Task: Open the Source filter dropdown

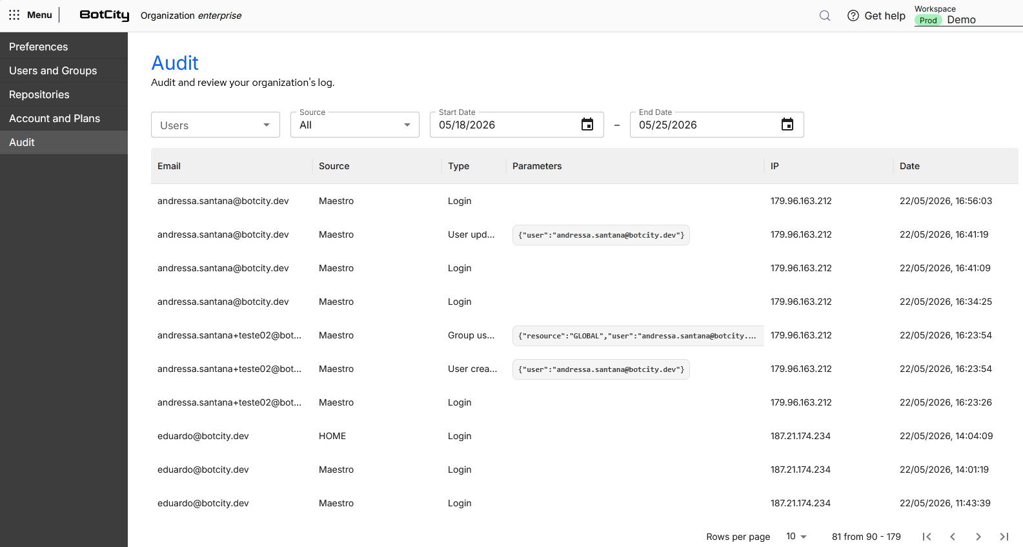Action: coord(355,125)
